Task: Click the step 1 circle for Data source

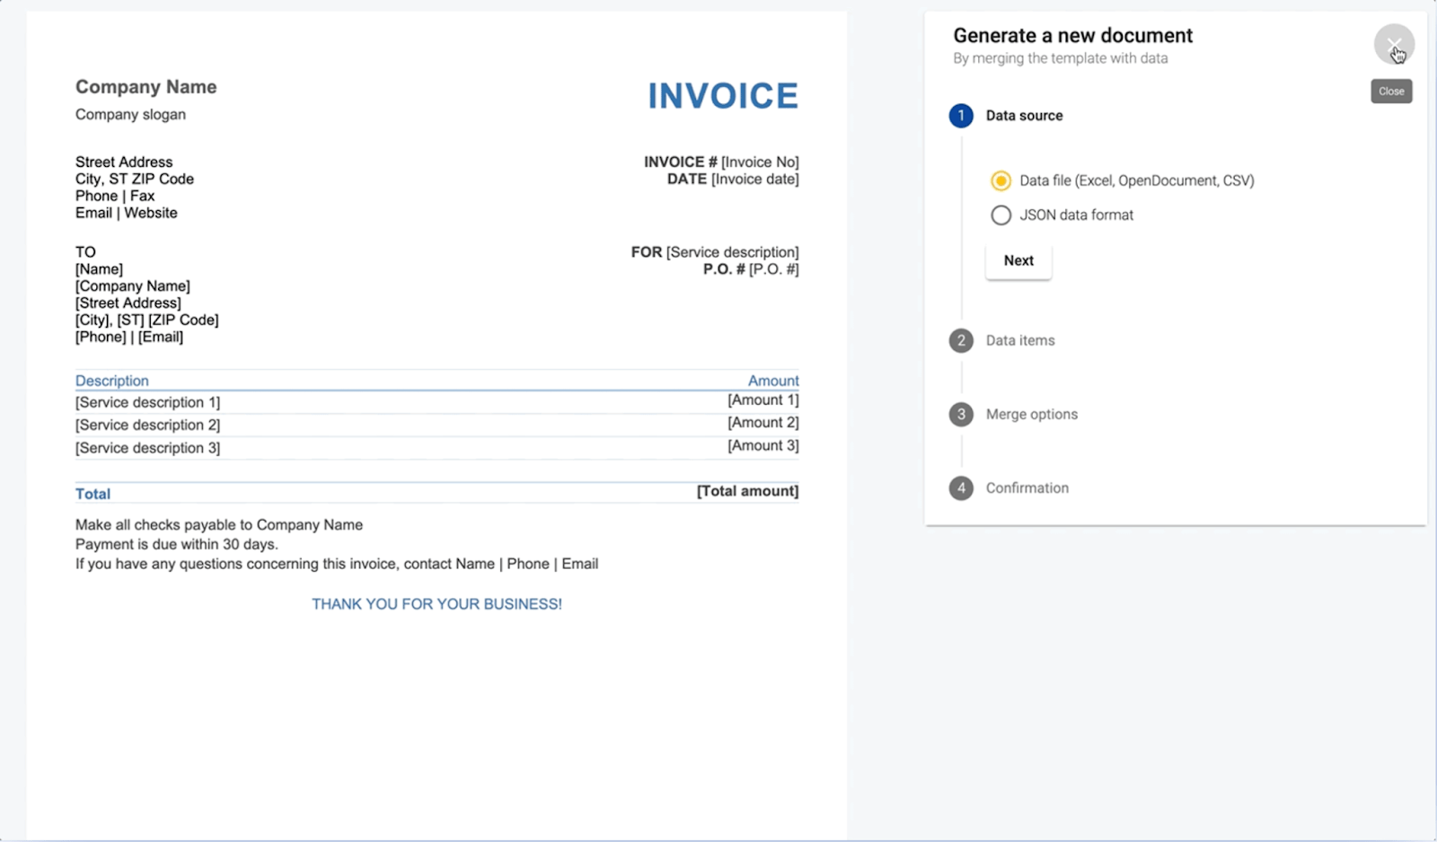Action: [961, 116]
